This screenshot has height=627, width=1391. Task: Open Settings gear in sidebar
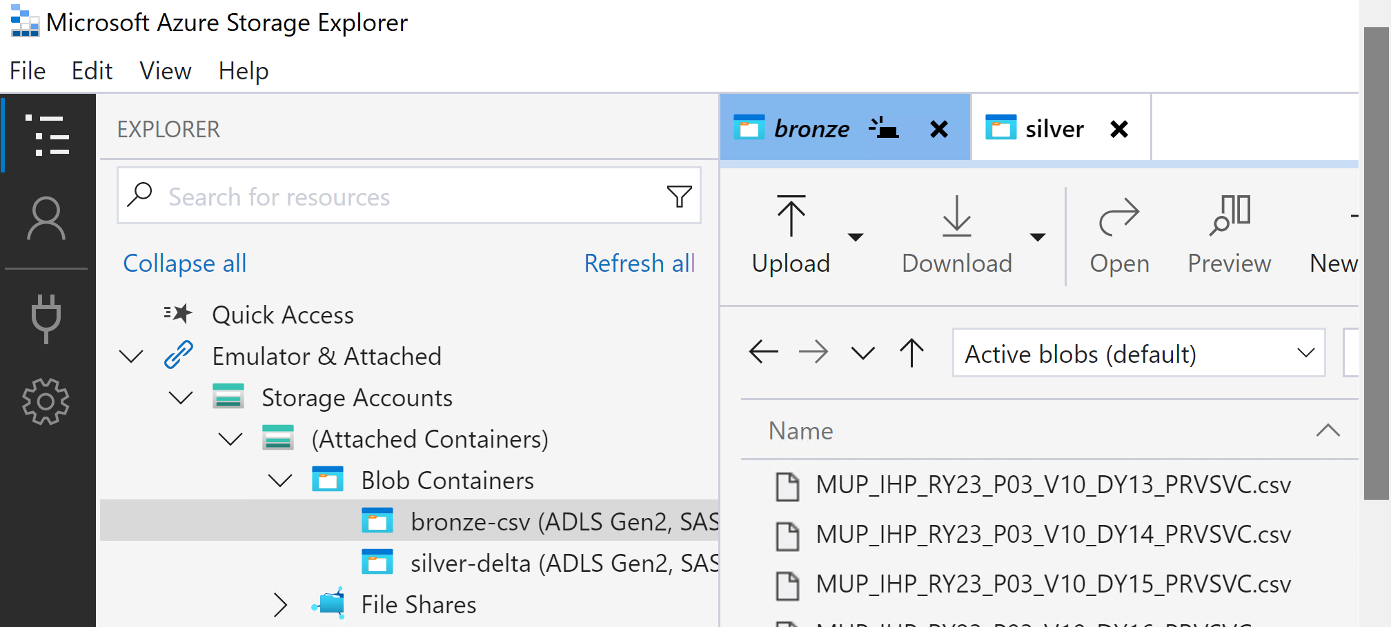46,401
